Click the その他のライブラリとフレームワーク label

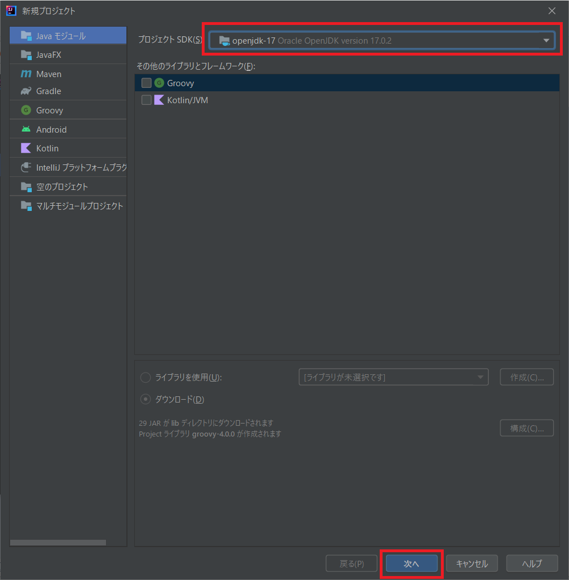click(x=196, y=66)
